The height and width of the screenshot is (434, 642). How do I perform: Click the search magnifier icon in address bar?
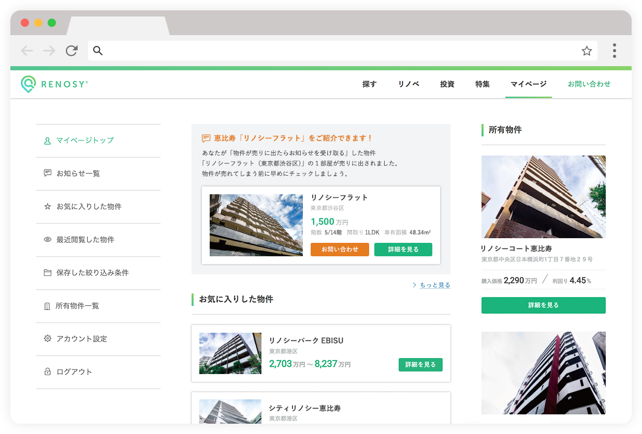[98, 51]
